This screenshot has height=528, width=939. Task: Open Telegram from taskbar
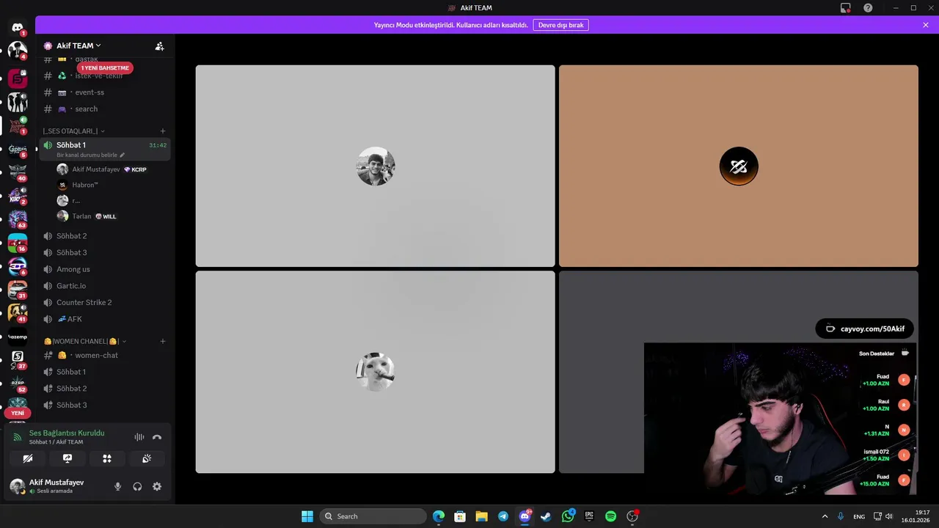(x=503, y=516)
